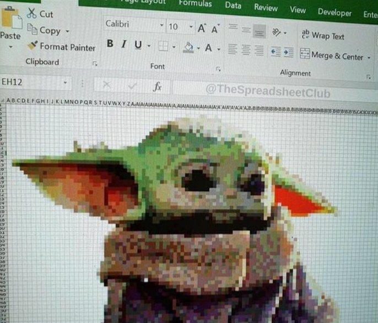The height and width of the screenshot is (323, 378).
Task: Select Top Align icon
Action: (233, 27)
